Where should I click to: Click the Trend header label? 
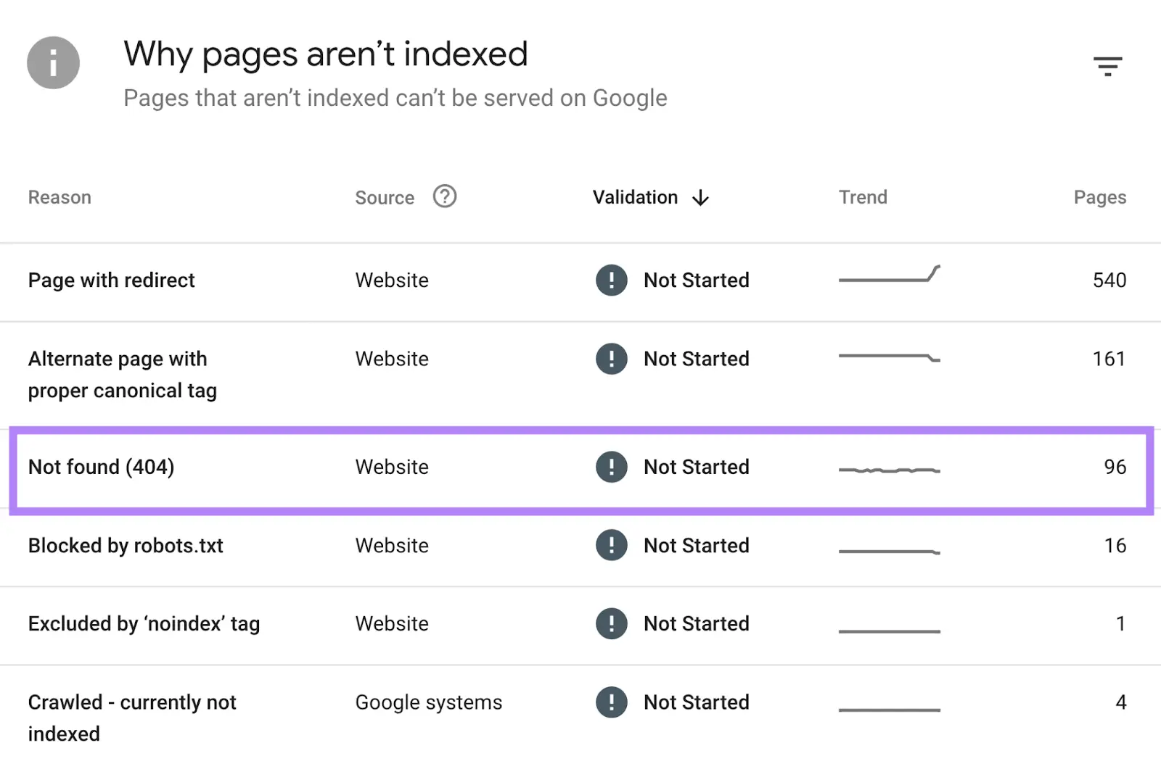point(863,196)
